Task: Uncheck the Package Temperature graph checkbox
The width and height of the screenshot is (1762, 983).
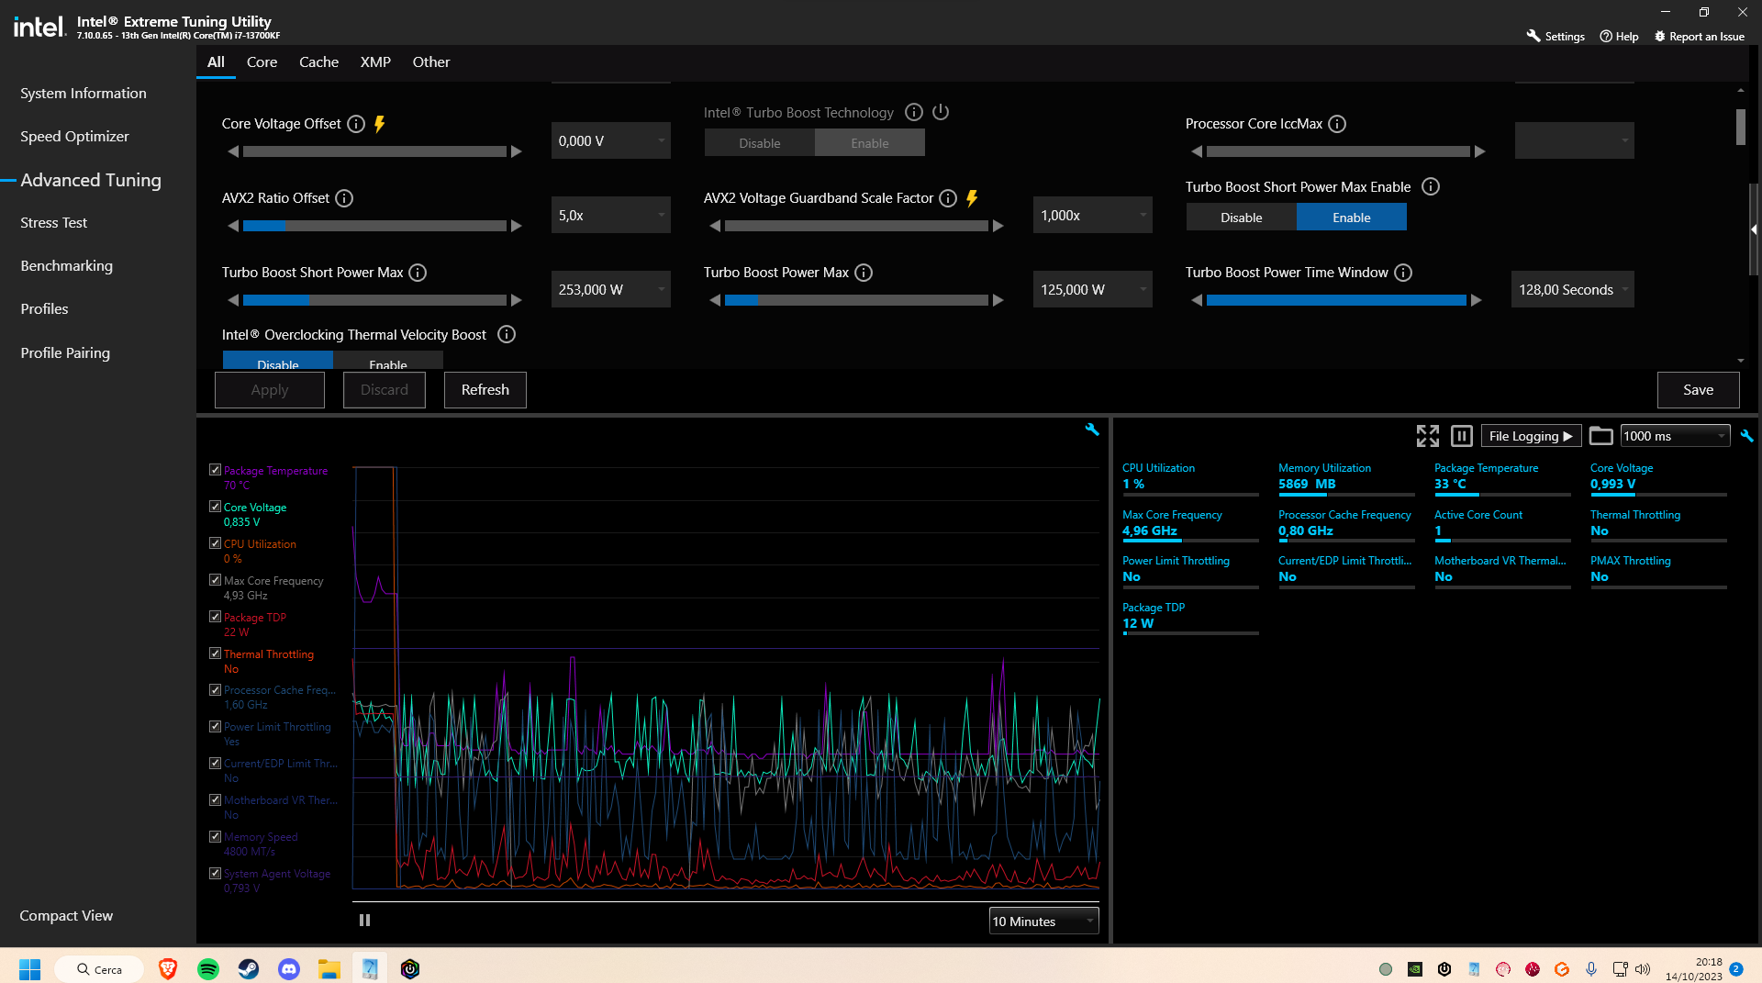Action: (x=215, y=470)
